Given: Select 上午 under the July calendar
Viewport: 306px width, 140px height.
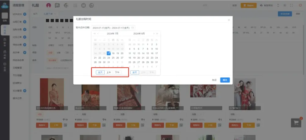Looking at the screenshot, I should click(x=109, y=72).
